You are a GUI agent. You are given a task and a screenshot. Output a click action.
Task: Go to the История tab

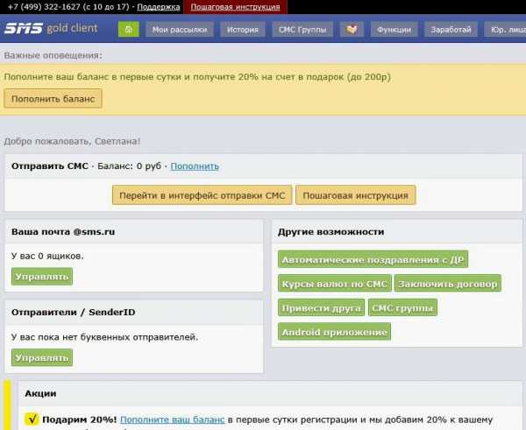[x=243, y=29]
